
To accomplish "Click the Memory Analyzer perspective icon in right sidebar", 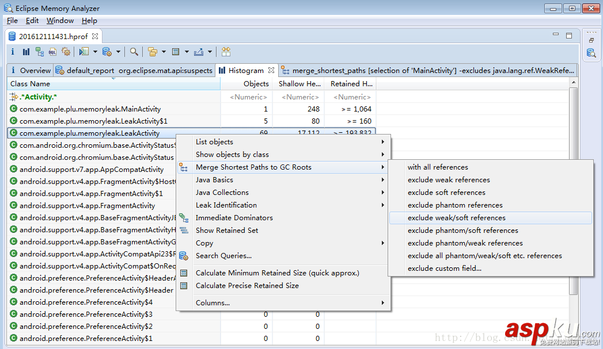I will click(591, 53).
